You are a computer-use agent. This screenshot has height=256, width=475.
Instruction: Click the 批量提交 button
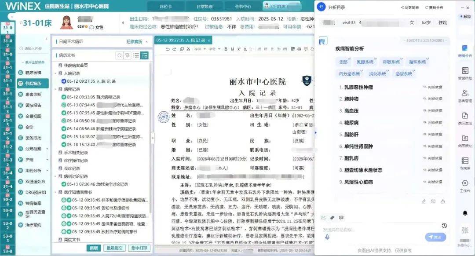coord(115,248)
